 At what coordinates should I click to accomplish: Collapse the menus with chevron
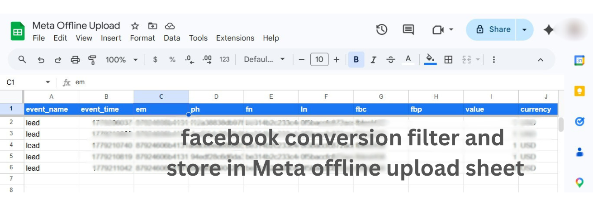540,59
